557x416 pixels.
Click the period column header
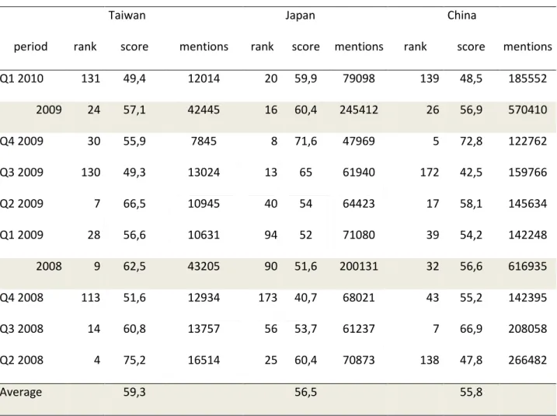(x=30, y=47)
